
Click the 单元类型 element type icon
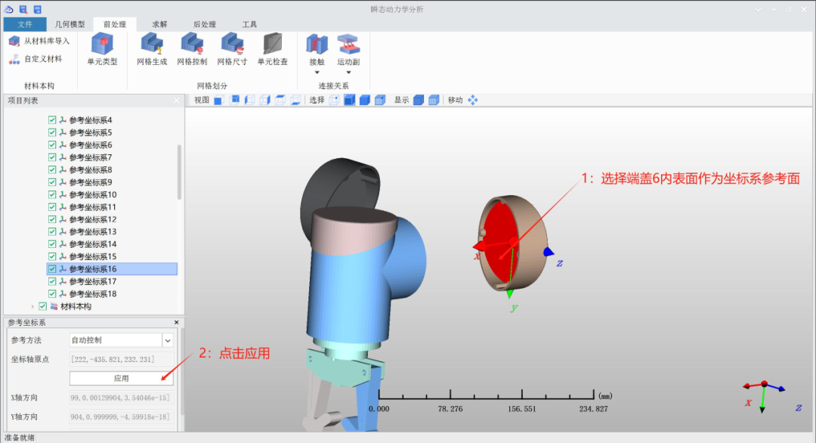coord(102,44)
